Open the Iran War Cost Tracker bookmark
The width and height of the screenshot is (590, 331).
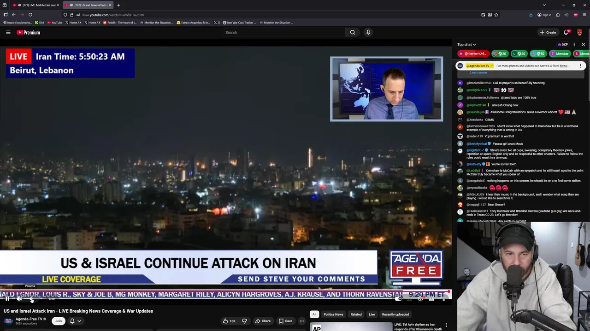[239, 23]
